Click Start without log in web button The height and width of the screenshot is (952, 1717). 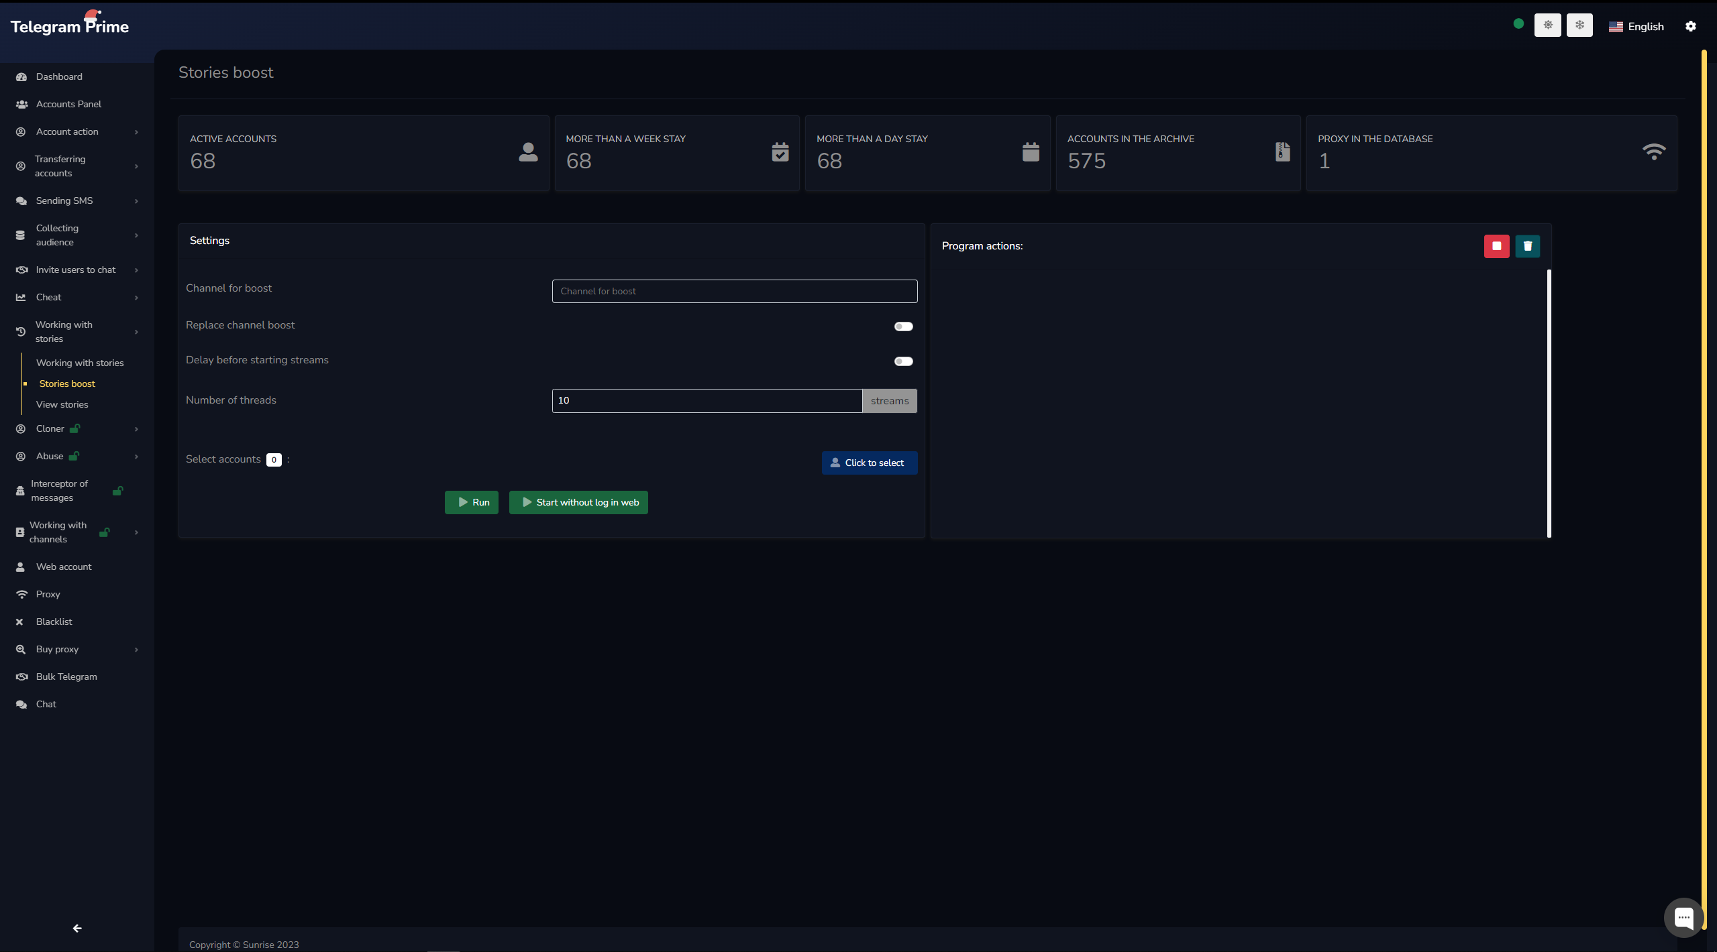(x=578, y=503)
